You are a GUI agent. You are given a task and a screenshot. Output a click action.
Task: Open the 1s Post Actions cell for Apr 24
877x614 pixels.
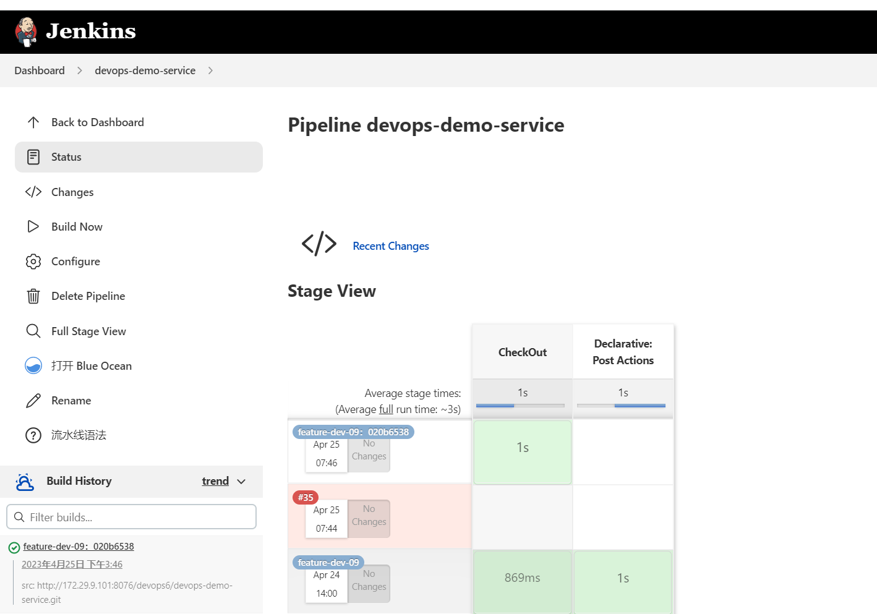623,582
